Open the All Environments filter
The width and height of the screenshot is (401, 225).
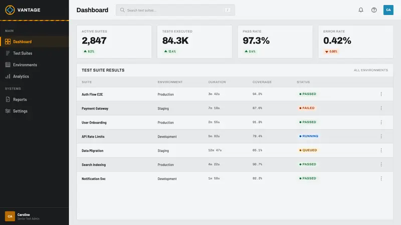point(371,70)
